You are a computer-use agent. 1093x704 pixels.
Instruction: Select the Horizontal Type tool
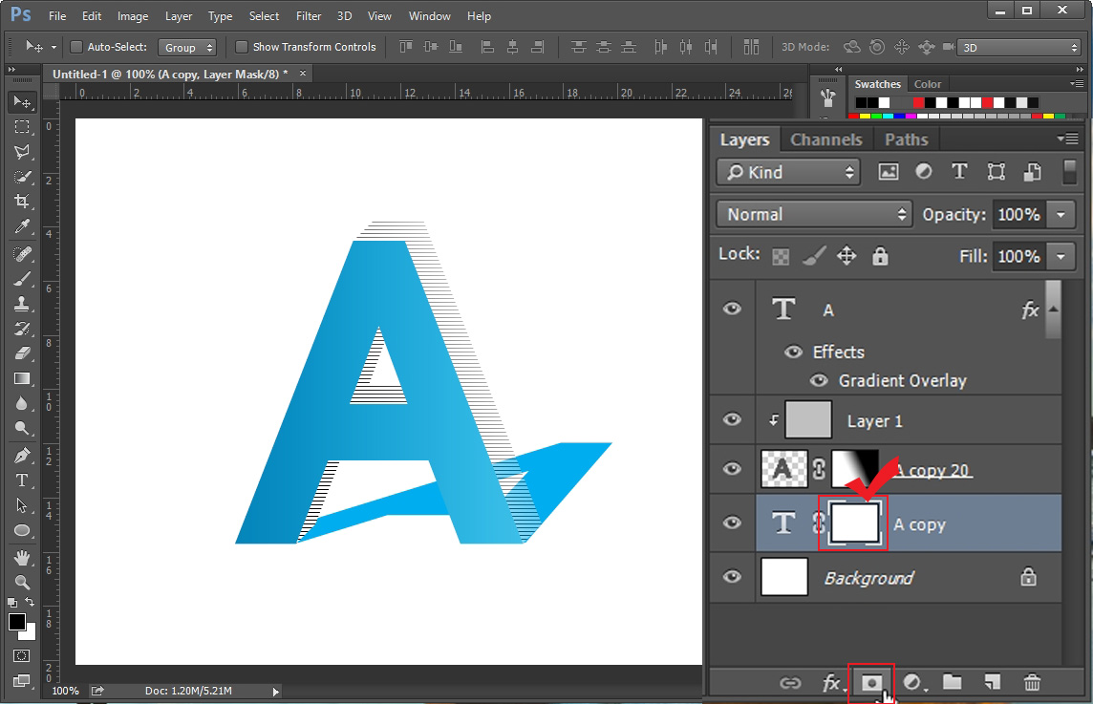[22, 480]
